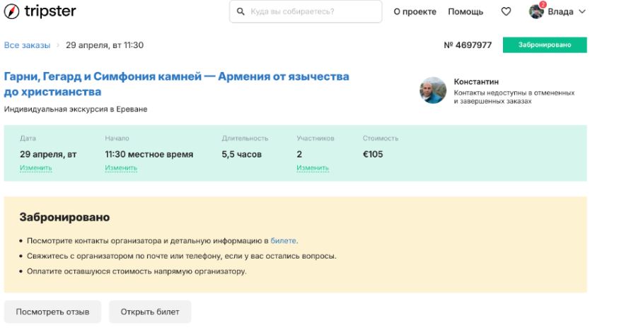Click the user avatar with notification badge
Screen dimensions: 619x332
[x=536, y=11]
